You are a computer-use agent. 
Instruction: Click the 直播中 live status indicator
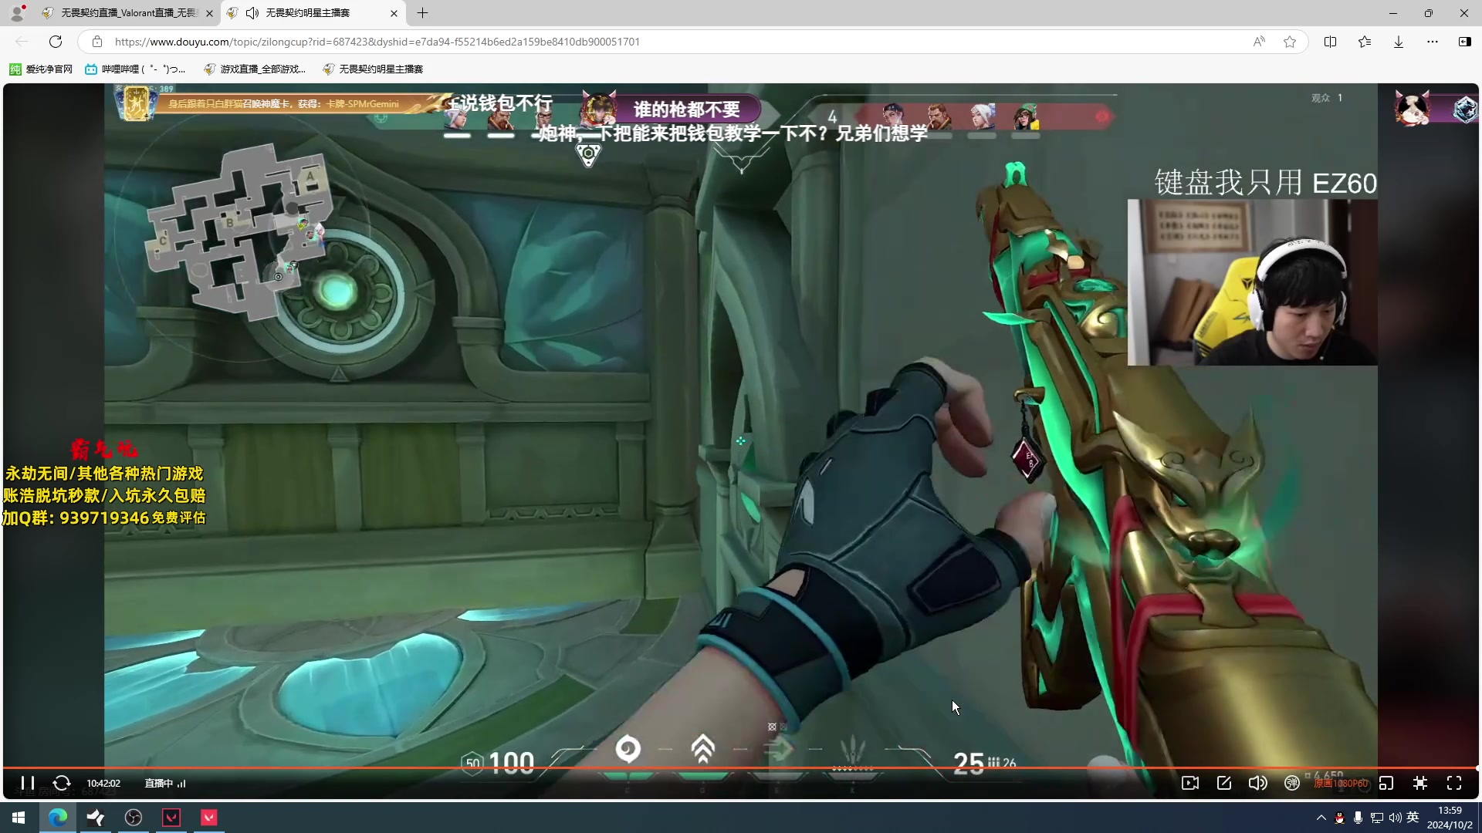pos(165,784)
